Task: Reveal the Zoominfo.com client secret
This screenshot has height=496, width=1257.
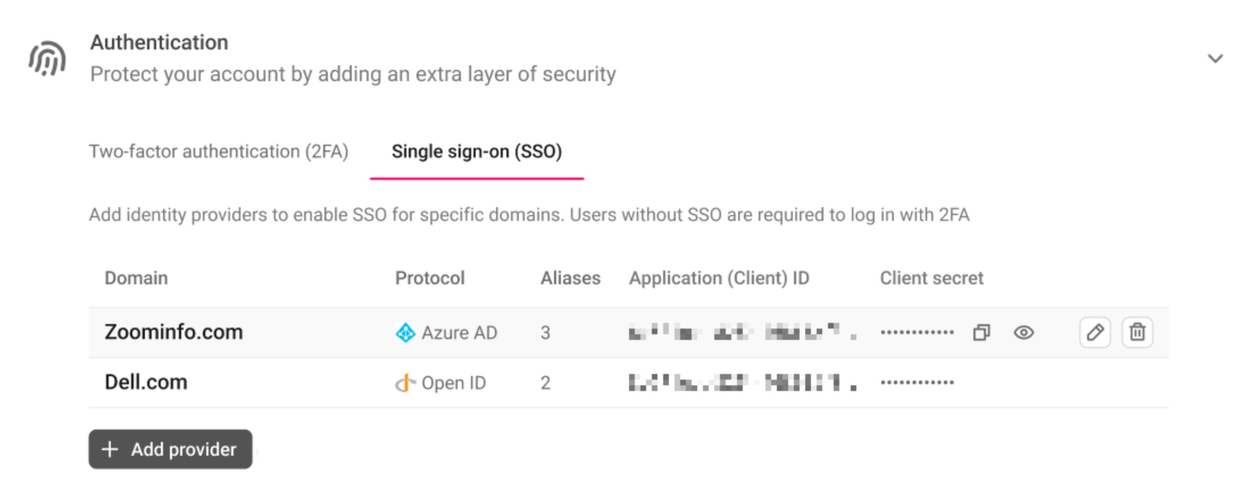Action: point(1023,333)
